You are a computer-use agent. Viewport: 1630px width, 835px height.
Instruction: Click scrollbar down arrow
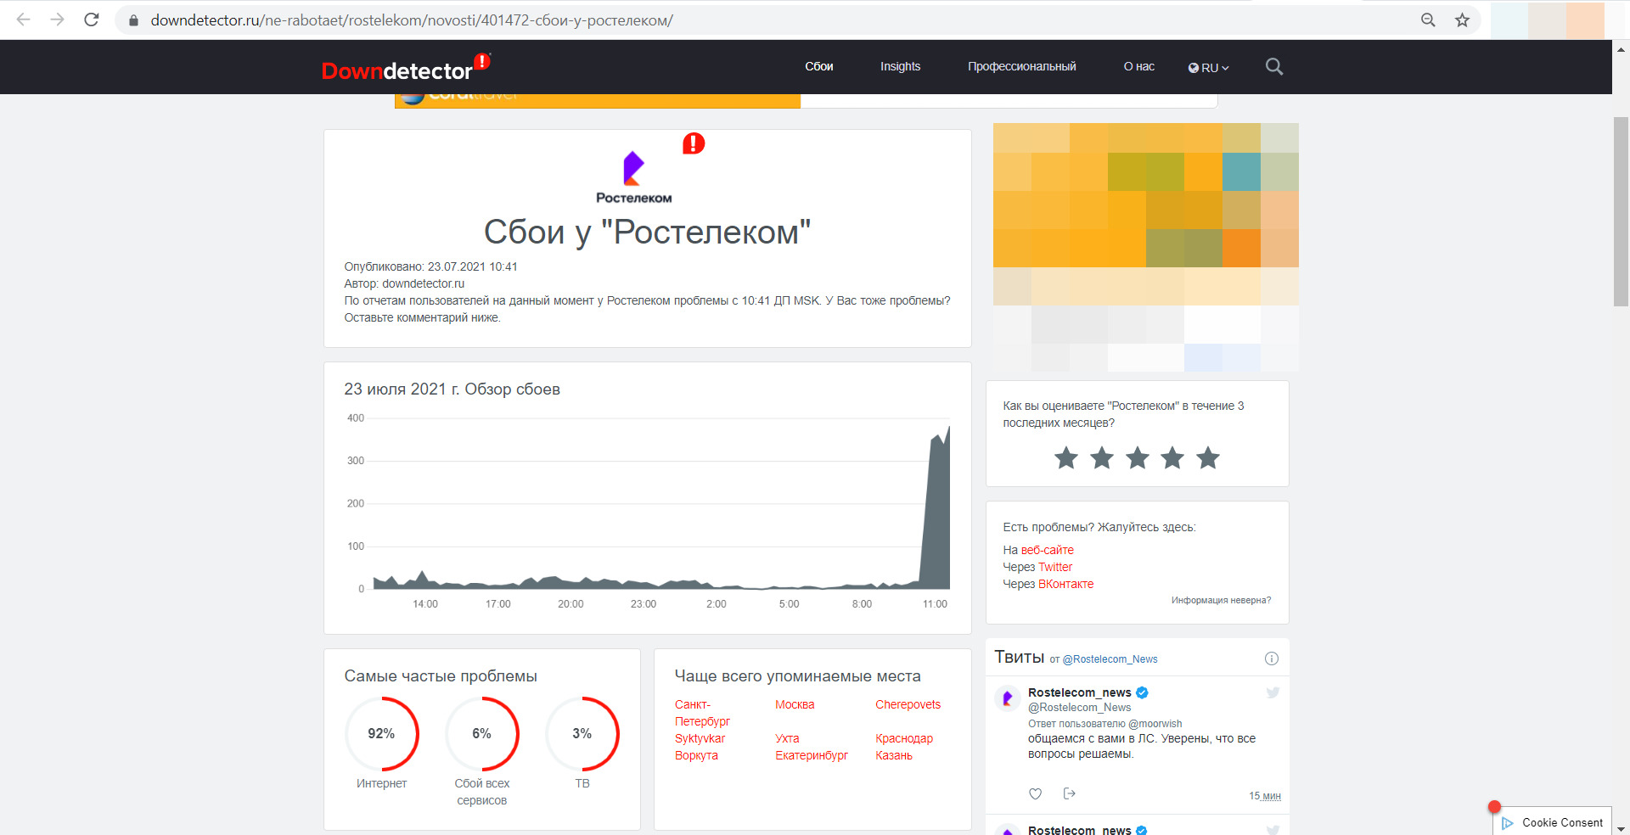[x=1621, y=828]
